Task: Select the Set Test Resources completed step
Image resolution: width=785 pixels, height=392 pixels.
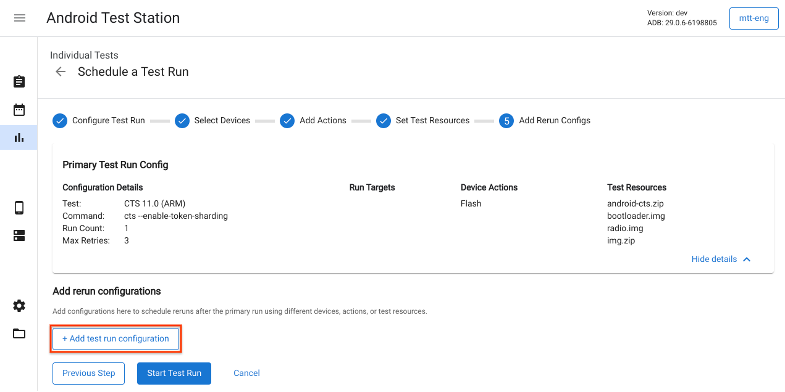Action: click(384, 121)
